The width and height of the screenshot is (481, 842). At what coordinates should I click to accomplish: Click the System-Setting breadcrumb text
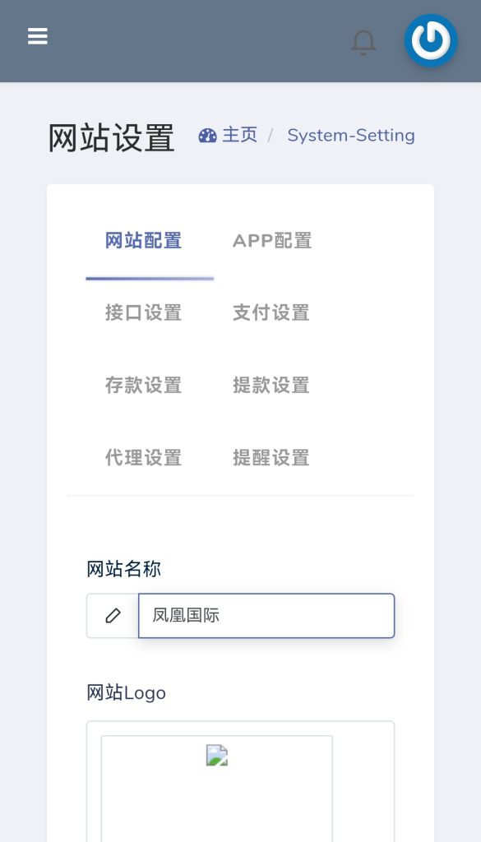coord(351,135)
